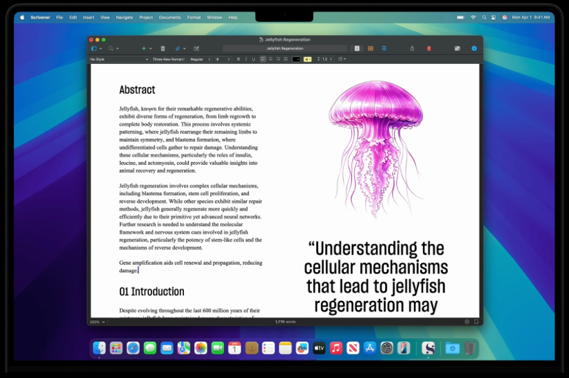Switch to outliner view mode

[x=384, y=49]
